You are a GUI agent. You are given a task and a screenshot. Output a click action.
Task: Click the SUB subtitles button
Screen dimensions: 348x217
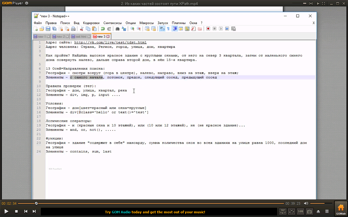[300, 211]
